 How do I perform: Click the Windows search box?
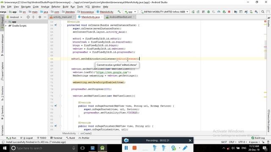coord(43,148)
